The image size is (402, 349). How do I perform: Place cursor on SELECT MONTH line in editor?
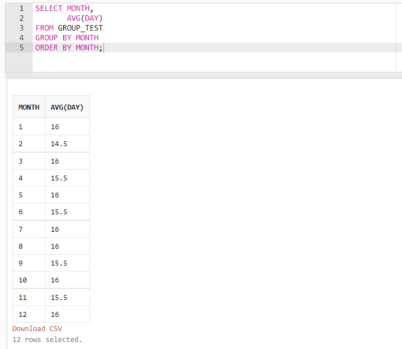(x=64, y=9)
